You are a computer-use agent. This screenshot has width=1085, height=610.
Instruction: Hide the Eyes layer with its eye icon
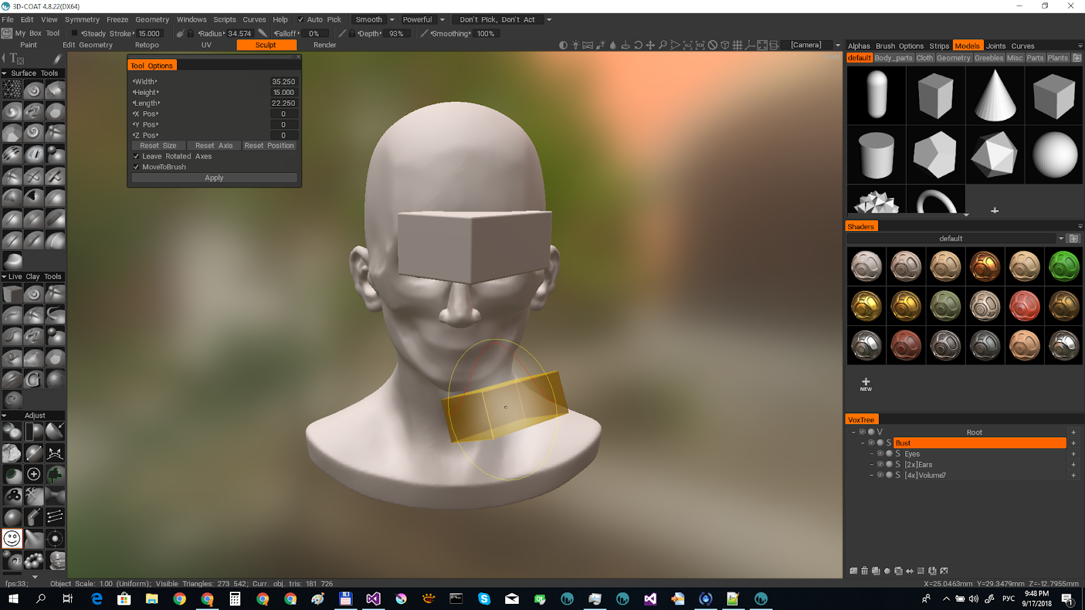tap(880, 453)
